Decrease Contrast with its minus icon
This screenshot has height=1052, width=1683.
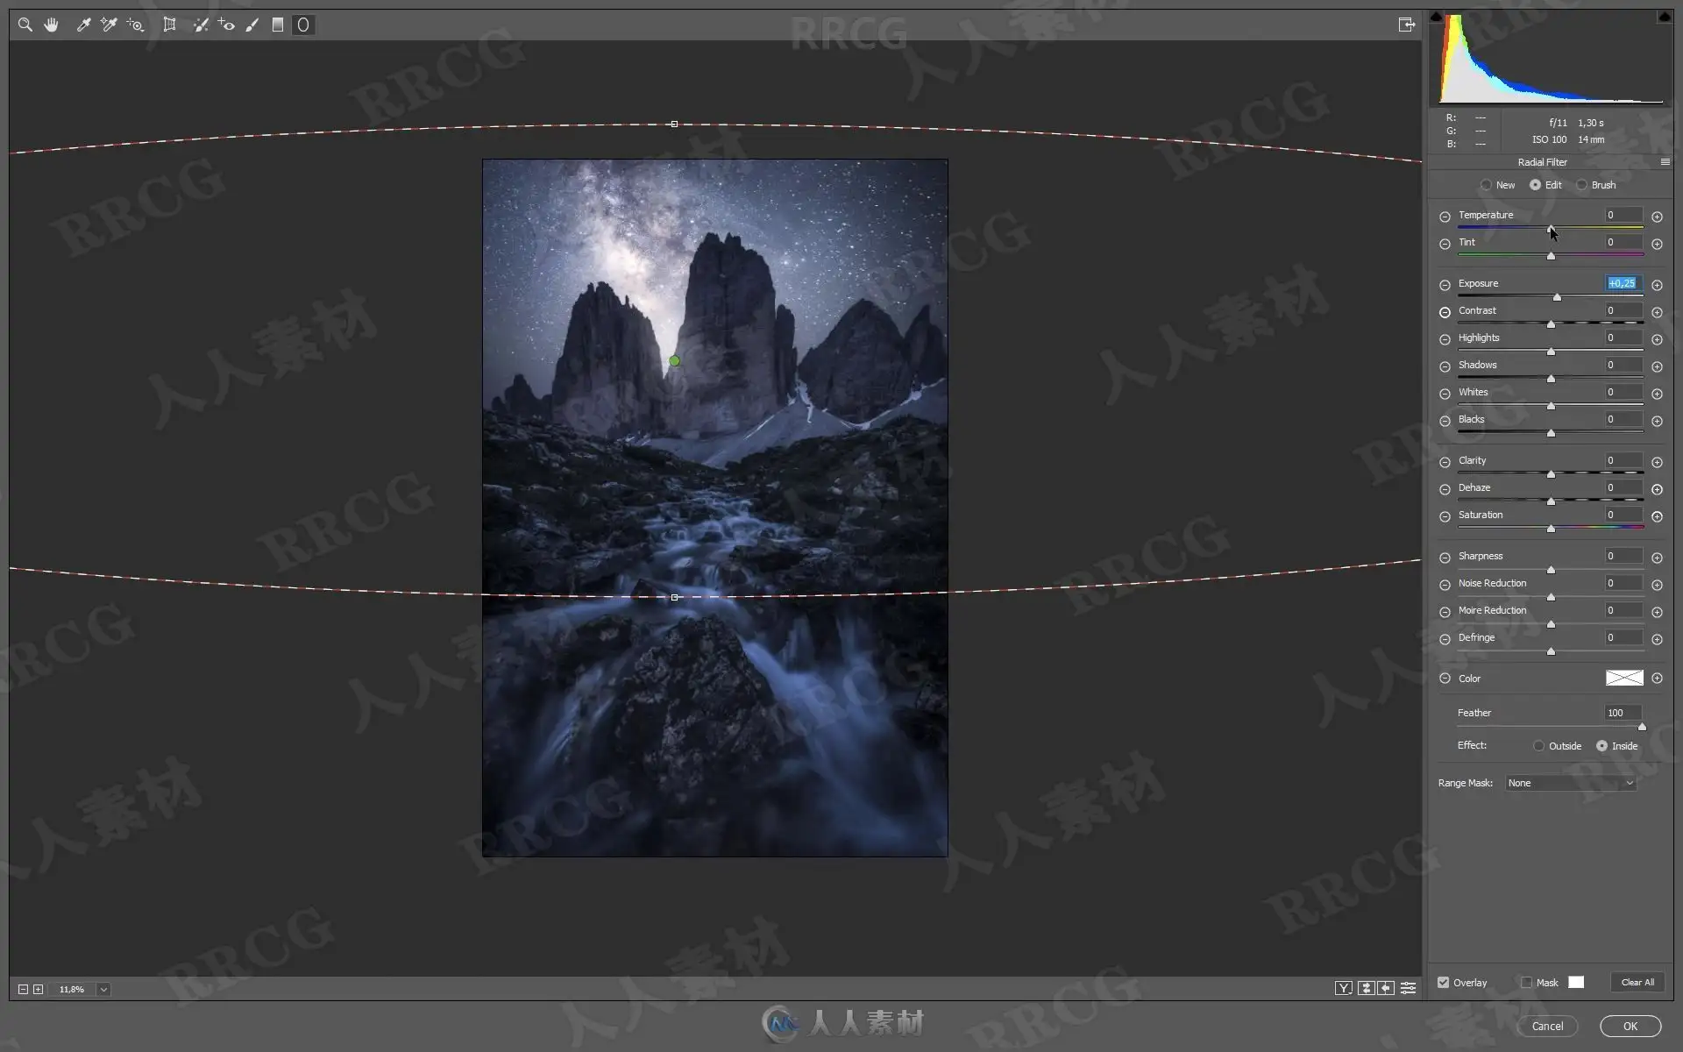(1445, 312)
